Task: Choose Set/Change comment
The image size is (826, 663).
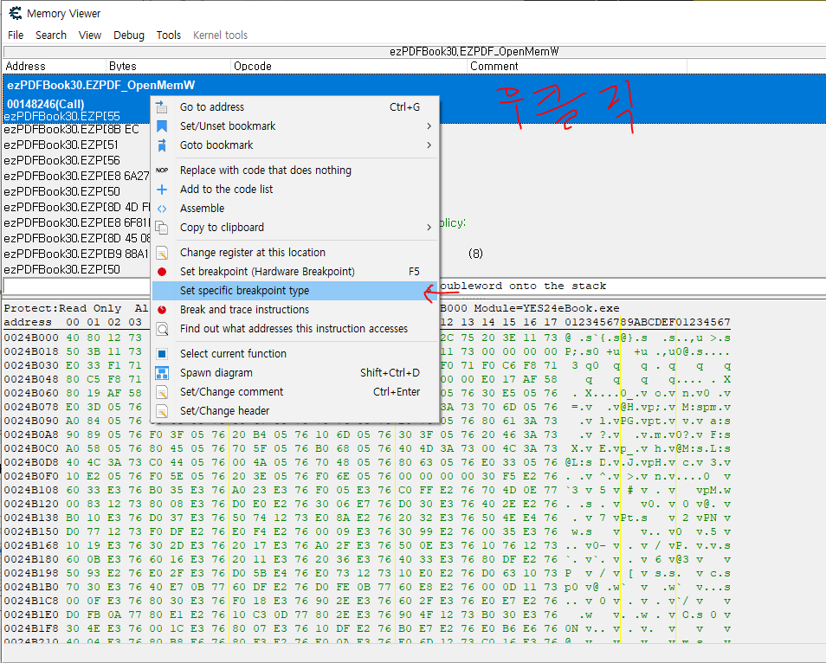Action: click(295, 391)
